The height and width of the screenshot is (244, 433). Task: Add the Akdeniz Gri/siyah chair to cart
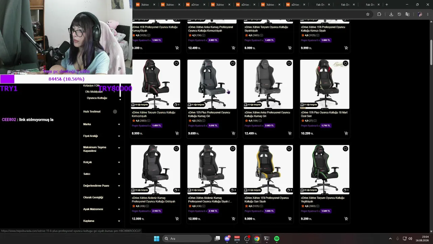coord(177,219)
